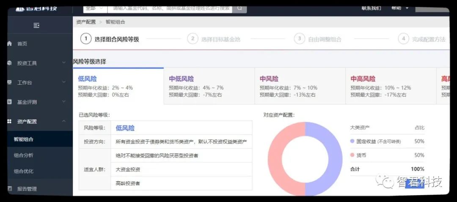Click 联系我们 in the top bar

click(x=372, y=8)
